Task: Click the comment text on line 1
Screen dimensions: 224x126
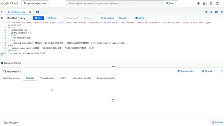Action: coord(110,24)
